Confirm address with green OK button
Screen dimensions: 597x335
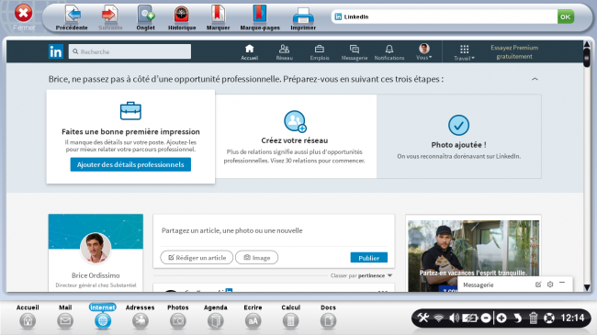click(566, 17)
